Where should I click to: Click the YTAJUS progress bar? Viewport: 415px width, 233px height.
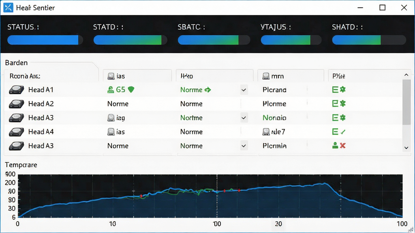pos(291,40)
